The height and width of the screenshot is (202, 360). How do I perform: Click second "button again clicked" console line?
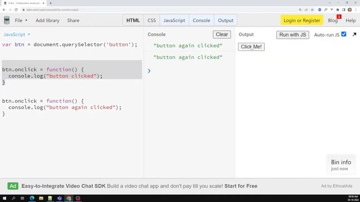pos(188,57)
